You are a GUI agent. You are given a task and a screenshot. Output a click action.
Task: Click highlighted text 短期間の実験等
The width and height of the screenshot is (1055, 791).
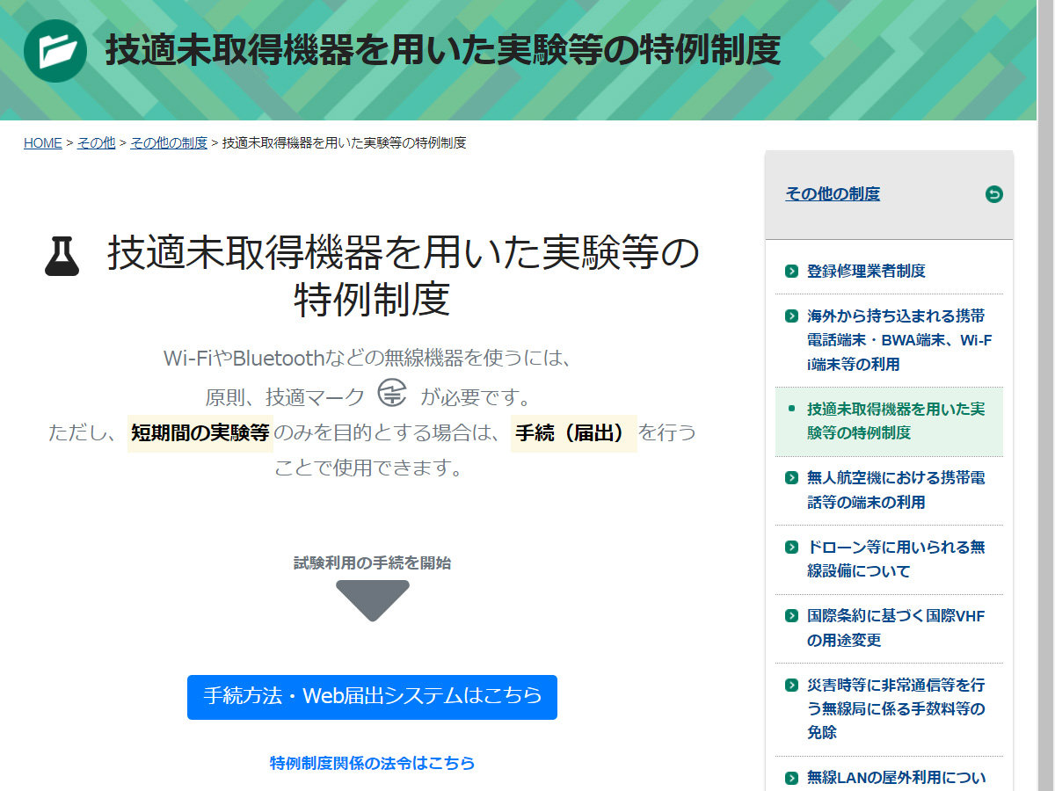point(200,433)
